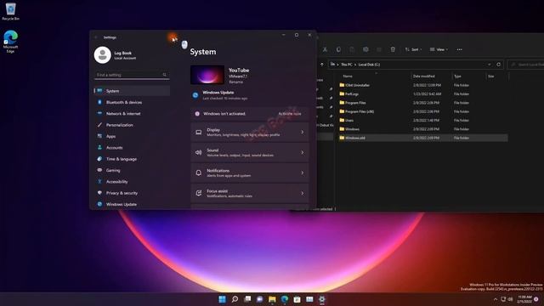The height and width of the screenshot is (306, 544).
Task: Open taskbar Search
Action: (x=235, y=299)
